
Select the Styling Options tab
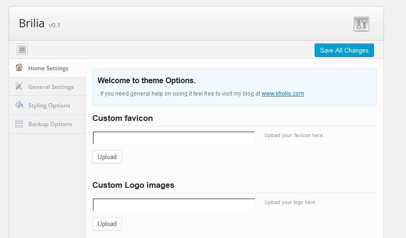point(49,106)
